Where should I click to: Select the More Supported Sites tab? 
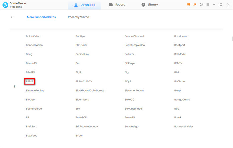(x=41, y=17)
